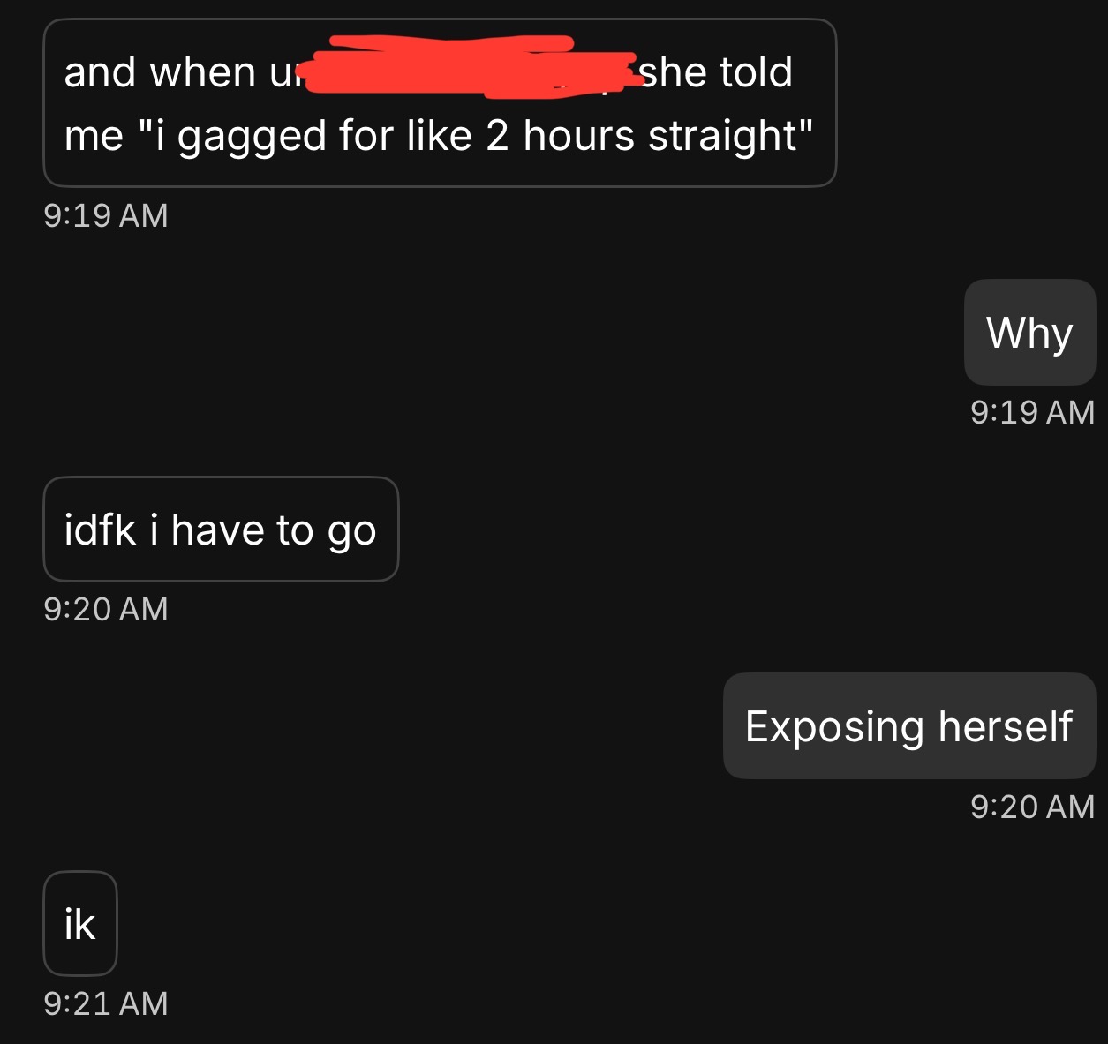This screenshot has height=1044, width=1108.
Task: Tap the "Exposing herself" sent message bubble
Action: coord(909,726)
